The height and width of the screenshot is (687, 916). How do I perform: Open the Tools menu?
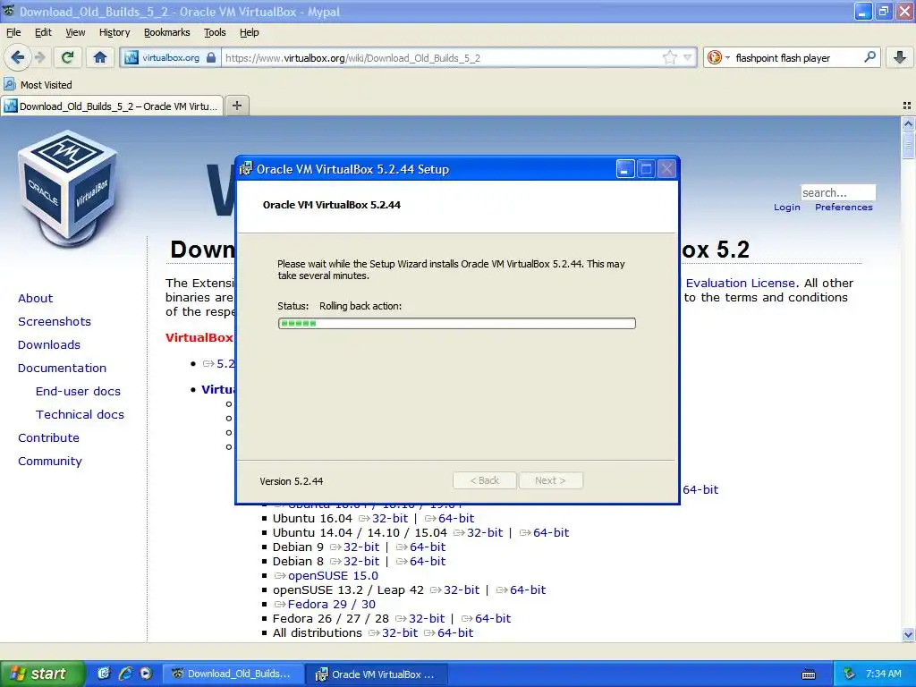(x=215, y=32)
